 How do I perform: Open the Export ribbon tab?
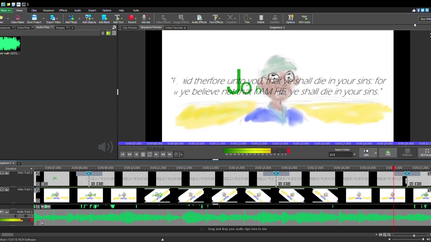tap(92, 10)
